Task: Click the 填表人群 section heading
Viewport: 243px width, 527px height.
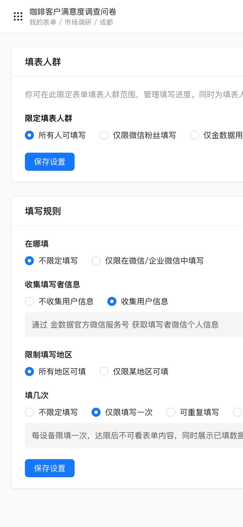Action: (43, 62)
